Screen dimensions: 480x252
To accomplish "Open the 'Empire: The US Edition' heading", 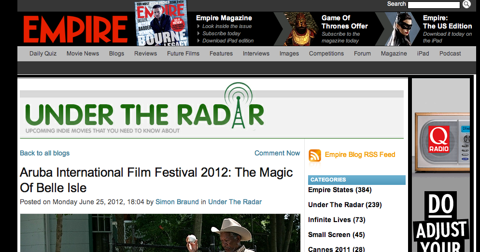I will click(447, 22).
